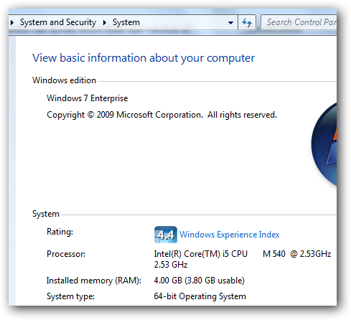The height and width of the screenshot is (320, 351).
Task: Click the View basic information heading
Action: click(144, 58)
